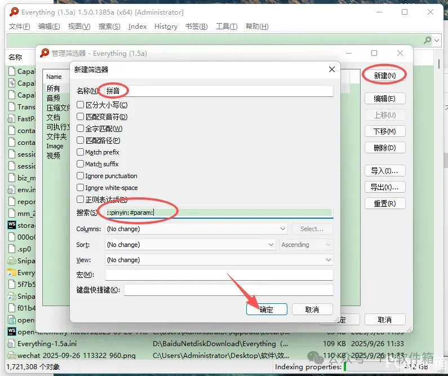The width and height of the screenshot is (448, 376).
Task: Enable the 全字匹配(W) checkbox
Action: tap(80, 129)
